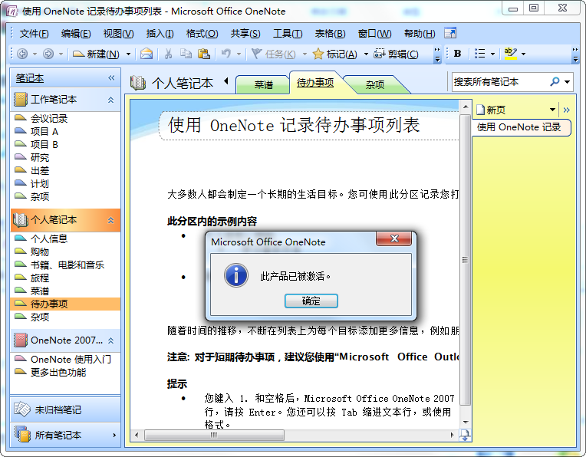Close the Microsoft Office OneNote dialog
Image resolution: width=586 pixels, height=457 pixels.
(394, 238)
